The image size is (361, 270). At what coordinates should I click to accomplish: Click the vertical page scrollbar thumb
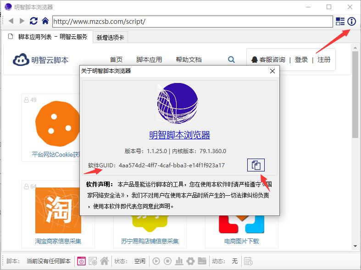[x=355, y=94]
